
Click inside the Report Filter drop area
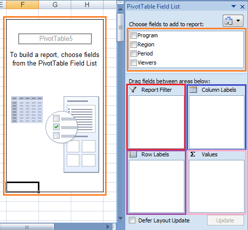(157, 122)
